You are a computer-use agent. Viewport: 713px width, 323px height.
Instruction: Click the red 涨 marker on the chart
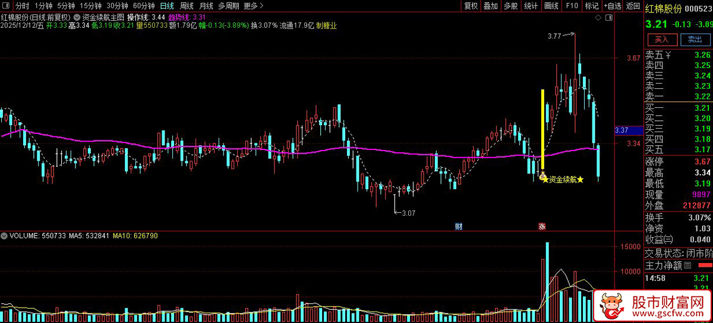point(542,226)
